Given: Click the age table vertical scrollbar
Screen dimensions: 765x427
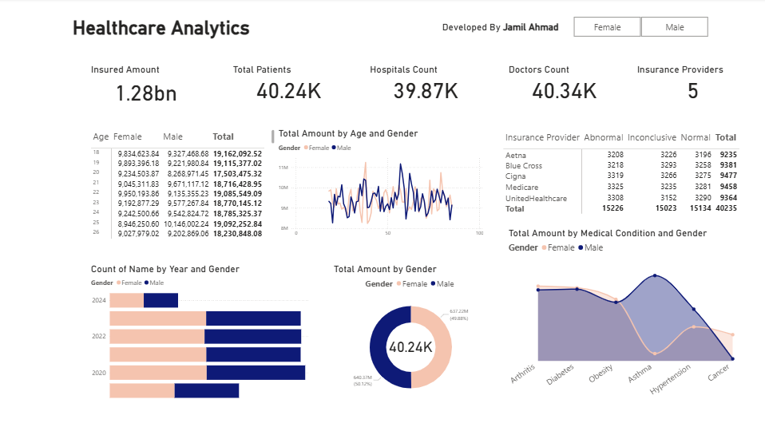Looking at the screenshot, I should (273, 136).
